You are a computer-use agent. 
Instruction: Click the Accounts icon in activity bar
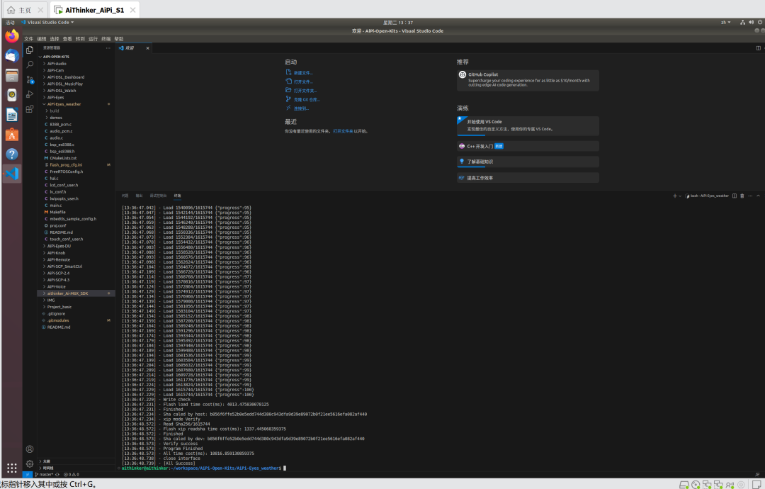pyautogui.click(x=30, y=449)
